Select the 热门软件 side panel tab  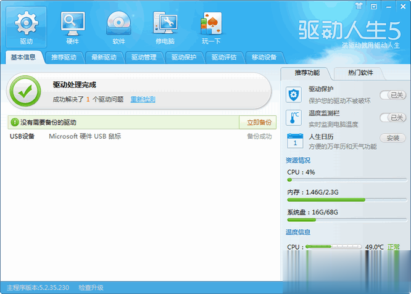pos(360,73)
